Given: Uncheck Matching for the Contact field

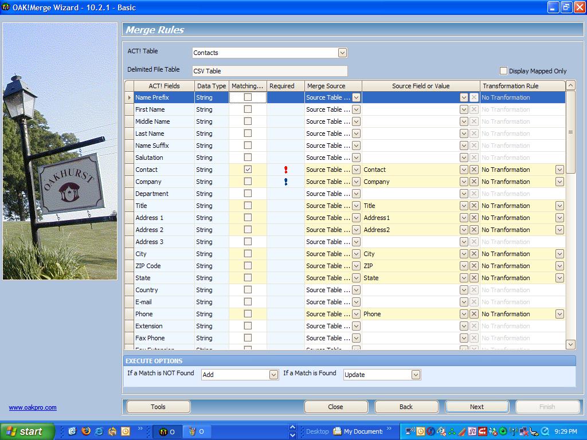Looking at the screenshot, I should 248,170.
